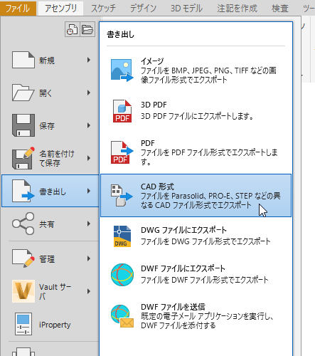The height and width of the screenshot is (356, 315).
Task: Select the PDF export icon
Action: (x=122, y=152)
